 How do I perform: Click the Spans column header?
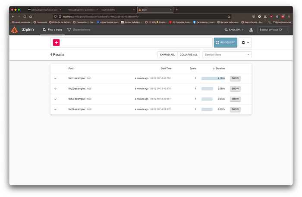193,68
